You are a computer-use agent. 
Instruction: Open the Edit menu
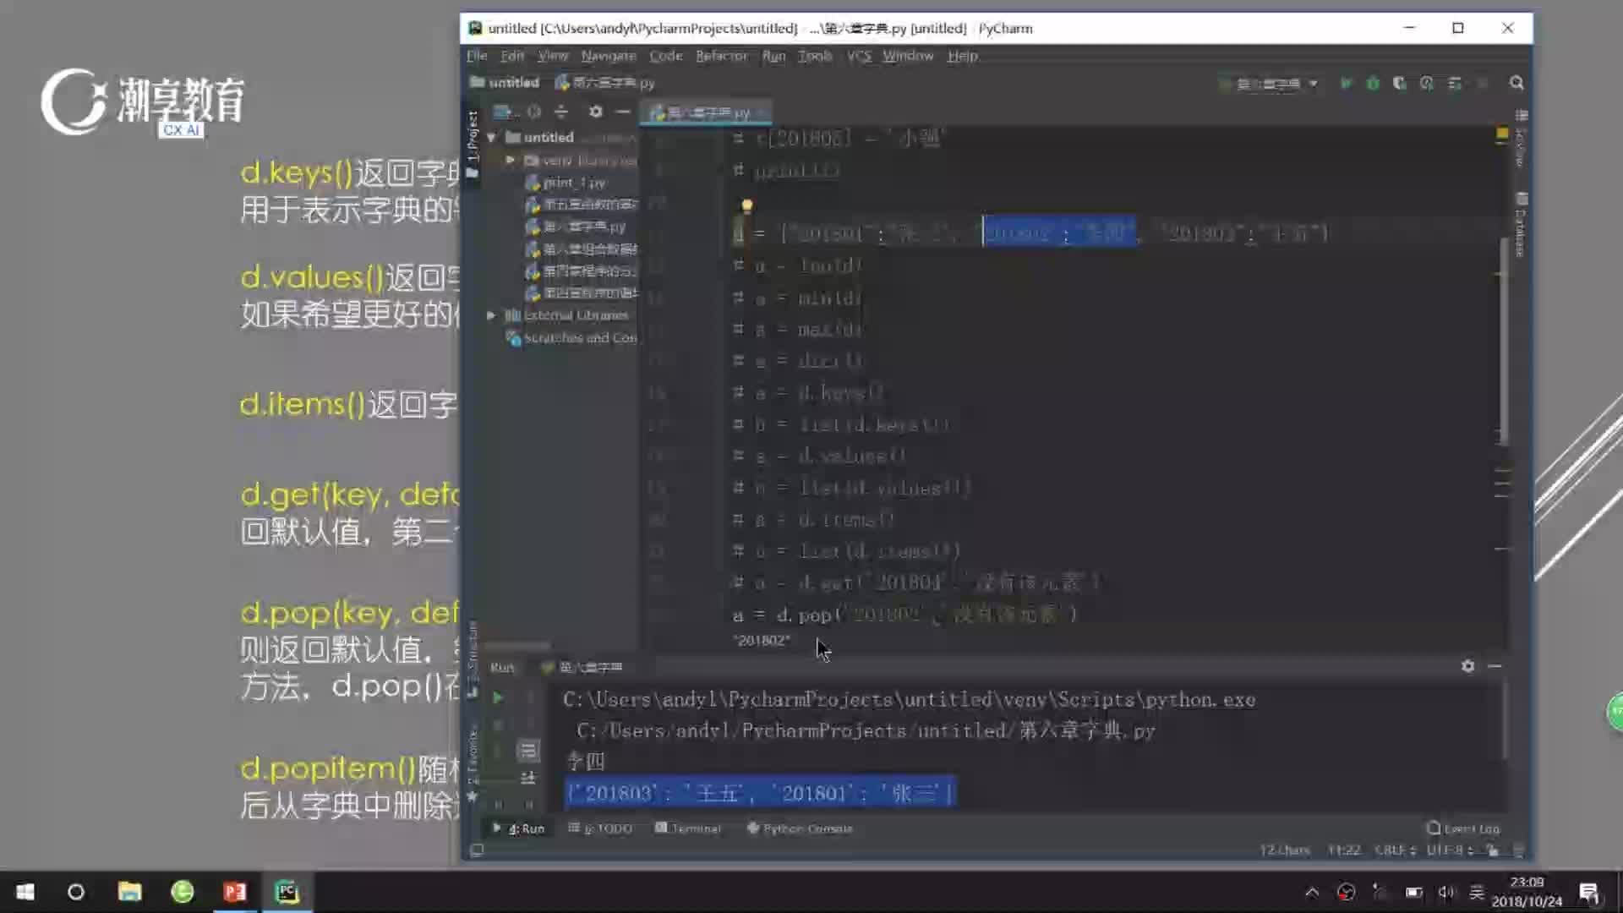click(x=512, y=56)
